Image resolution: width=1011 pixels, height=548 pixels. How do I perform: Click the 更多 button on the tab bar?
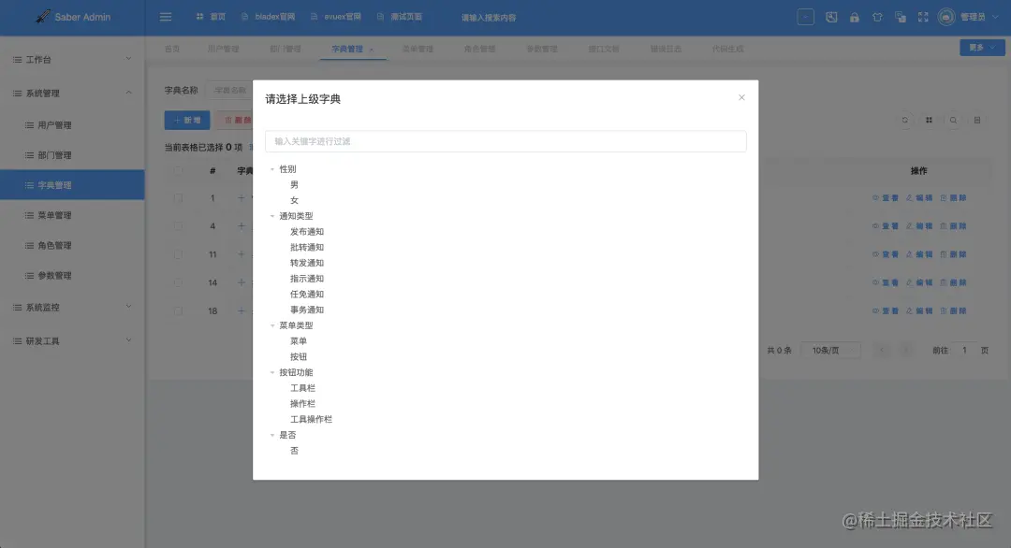pos(981,47)
